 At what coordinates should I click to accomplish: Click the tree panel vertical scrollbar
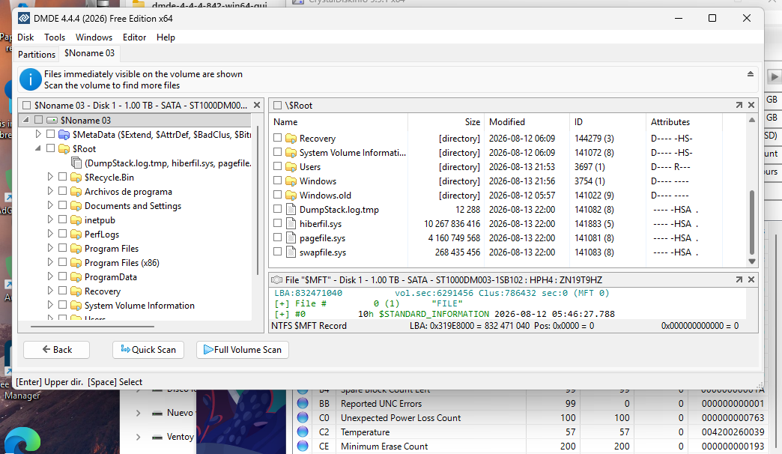(258, 199)
